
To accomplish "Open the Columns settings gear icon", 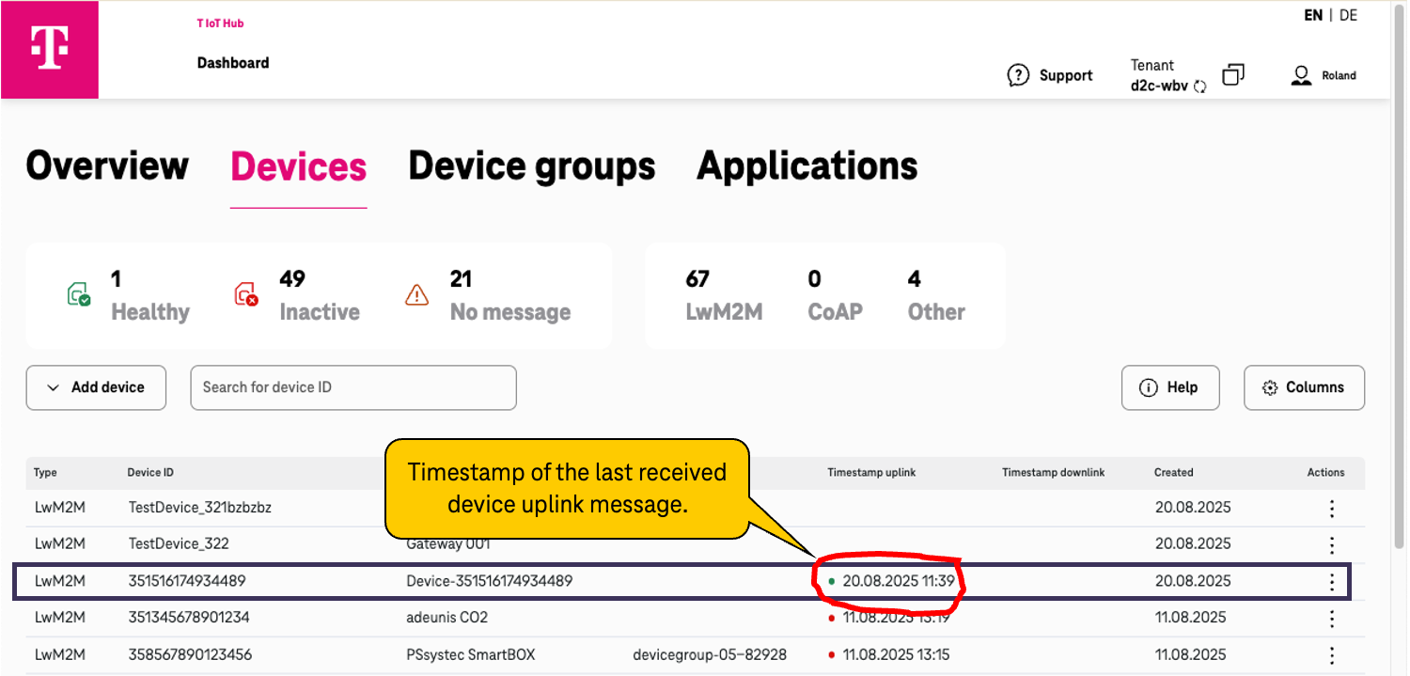I will coord(1270,387).
